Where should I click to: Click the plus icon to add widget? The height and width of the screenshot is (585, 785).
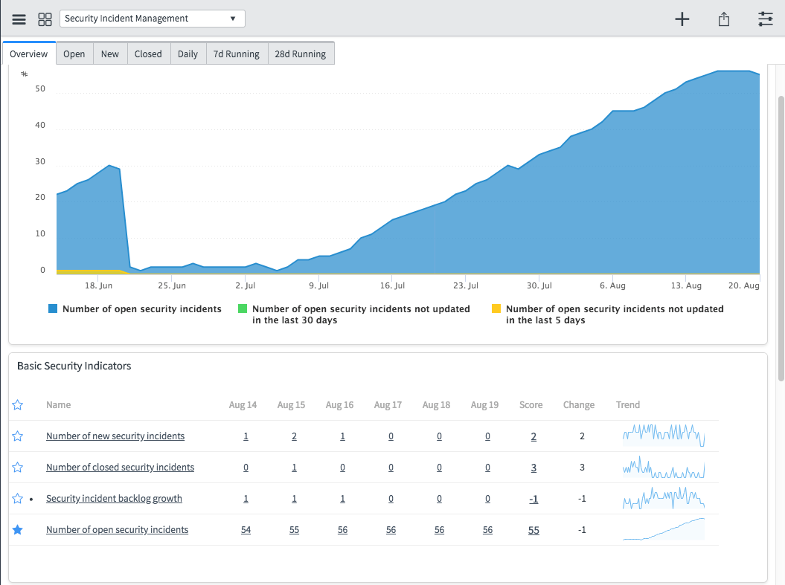point(682,19)
